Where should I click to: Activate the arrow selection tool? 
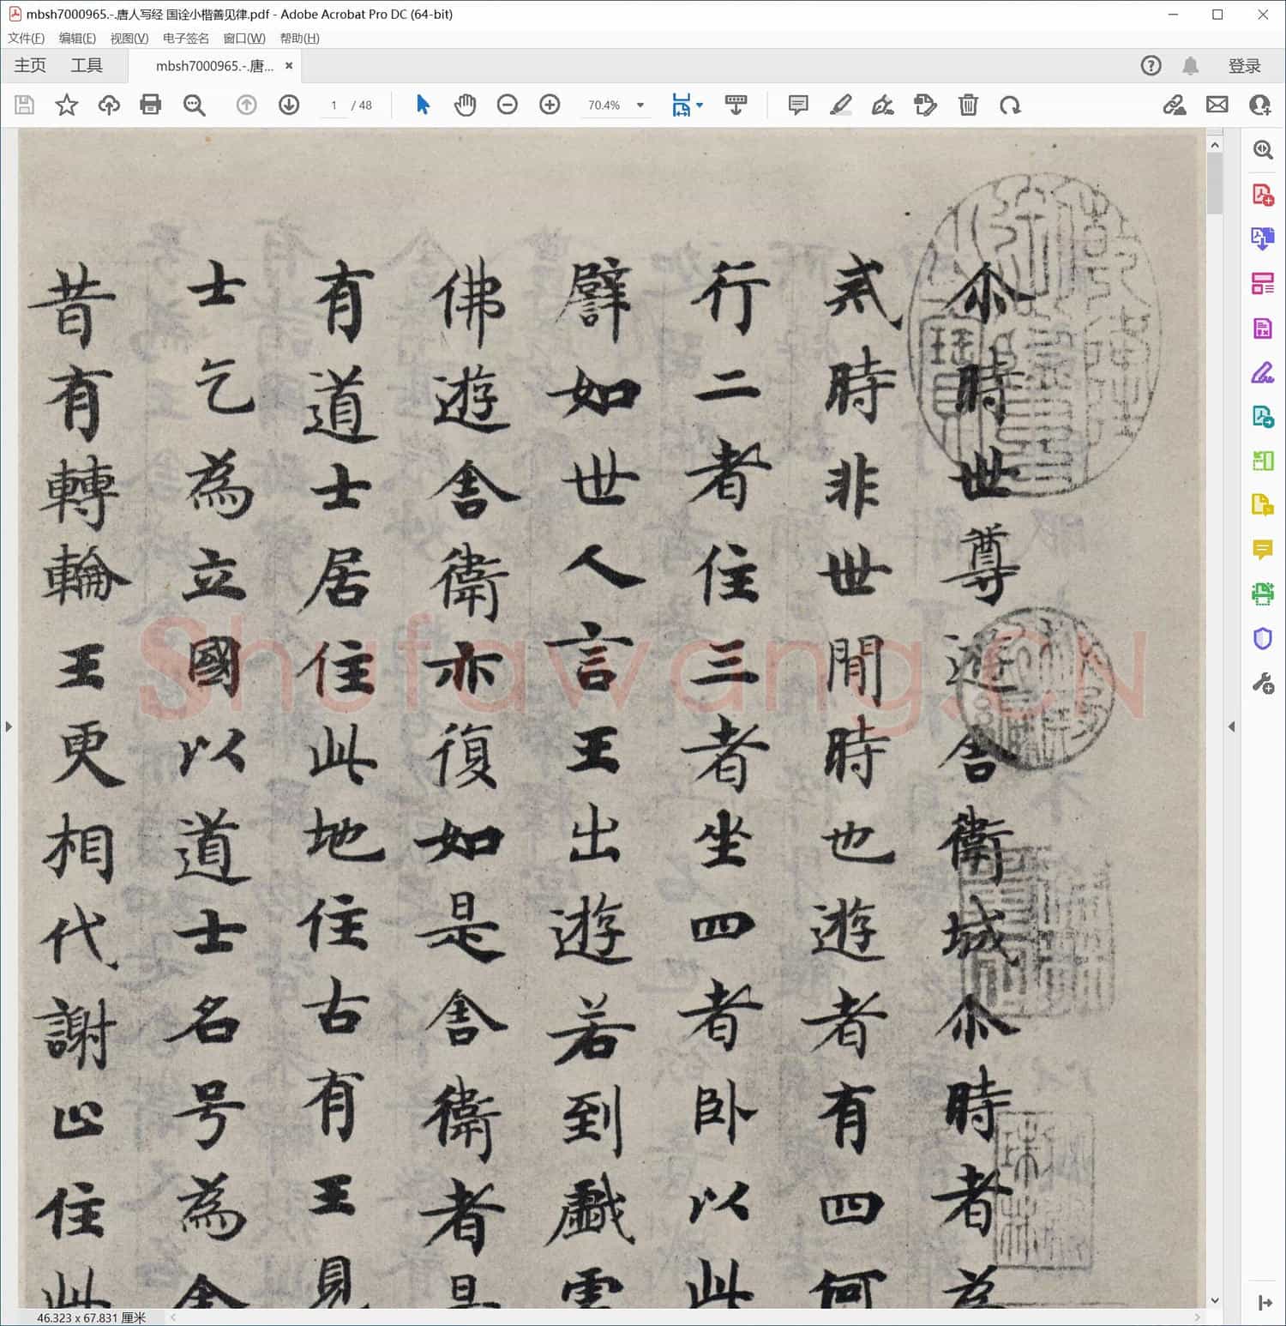[423, 105]
